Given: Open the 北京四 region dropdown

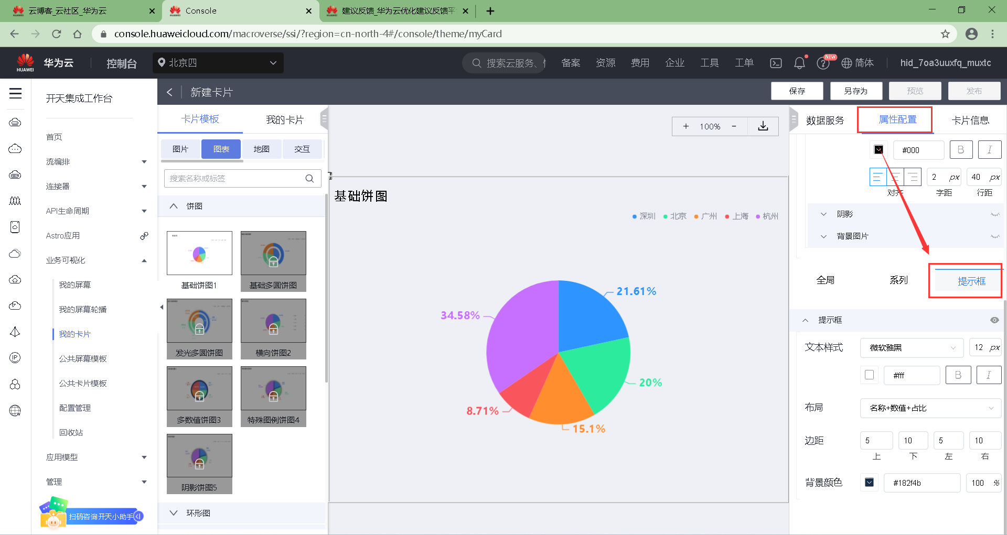Looking at the screenshot, I should pyautogui.click(x=218, y=63).
